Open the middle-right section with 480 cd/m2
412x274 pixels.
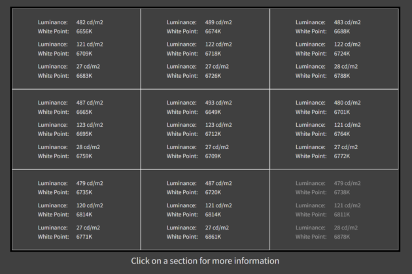(x=334, y=129)
